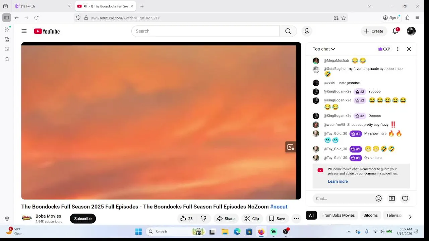Open Boba Movies channel name
This screenshot has width=429, height=241.
[x=48, y=216]
